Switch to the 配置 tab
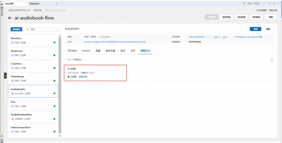Image resolution: width=282 pixels, height=143 pixels. point(98,51)
